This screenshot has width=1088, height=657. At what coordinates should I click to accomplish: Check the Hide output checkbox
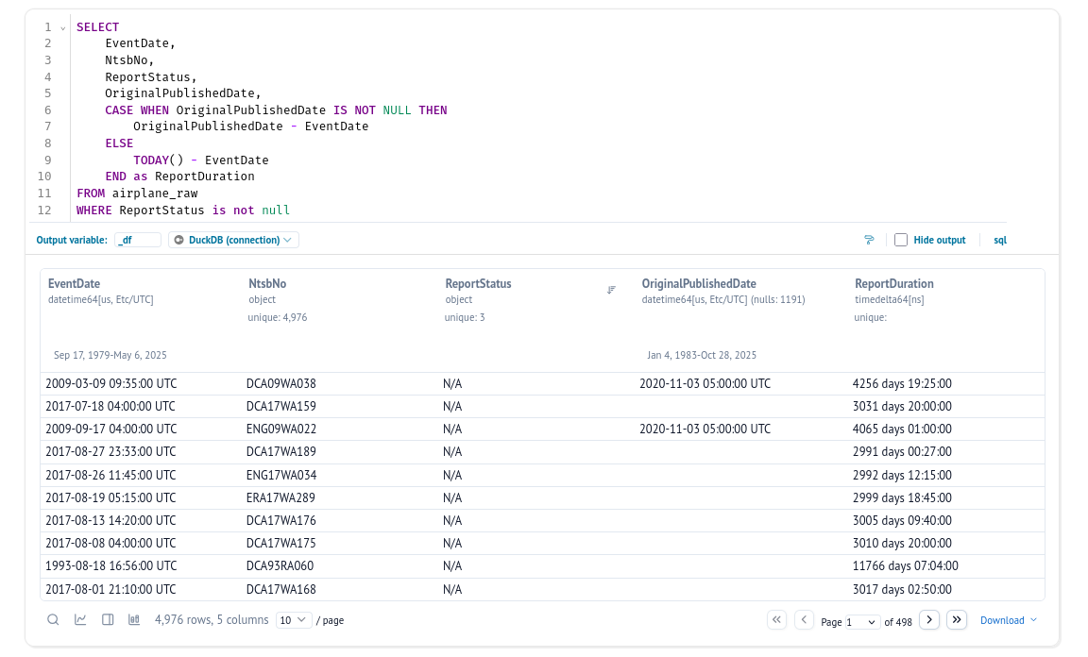coord(901,240)
